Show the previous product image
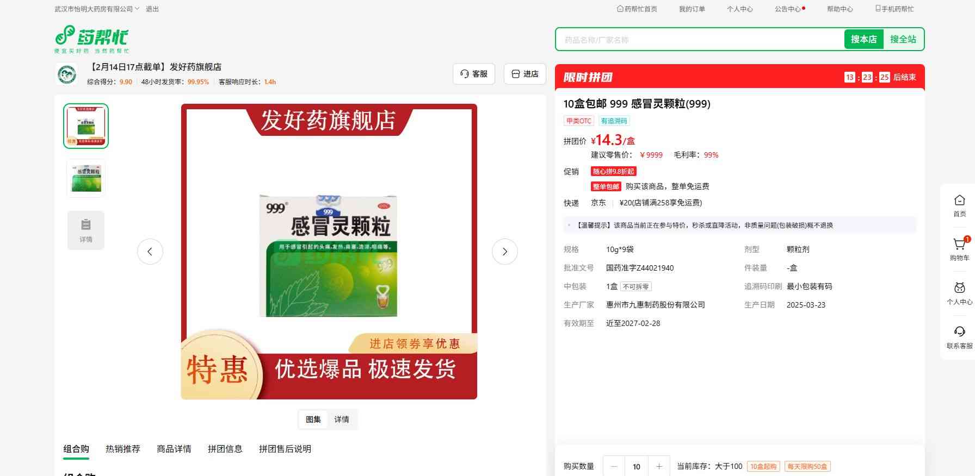The height and width of the screenshot is (476, 975). (x=150, y=252)
